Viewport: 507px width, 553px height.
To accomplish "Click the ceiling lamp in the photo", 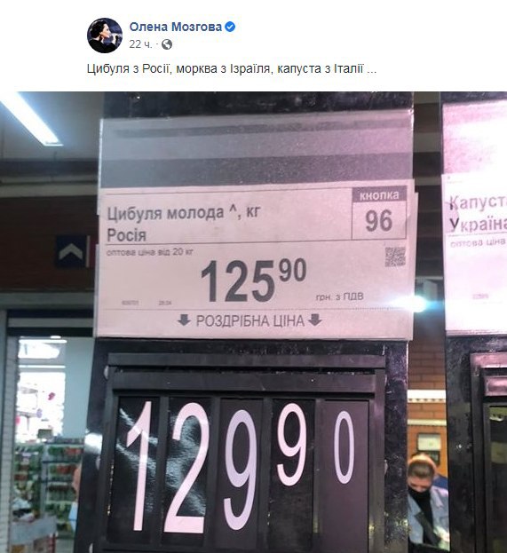I will pos(30,118).
